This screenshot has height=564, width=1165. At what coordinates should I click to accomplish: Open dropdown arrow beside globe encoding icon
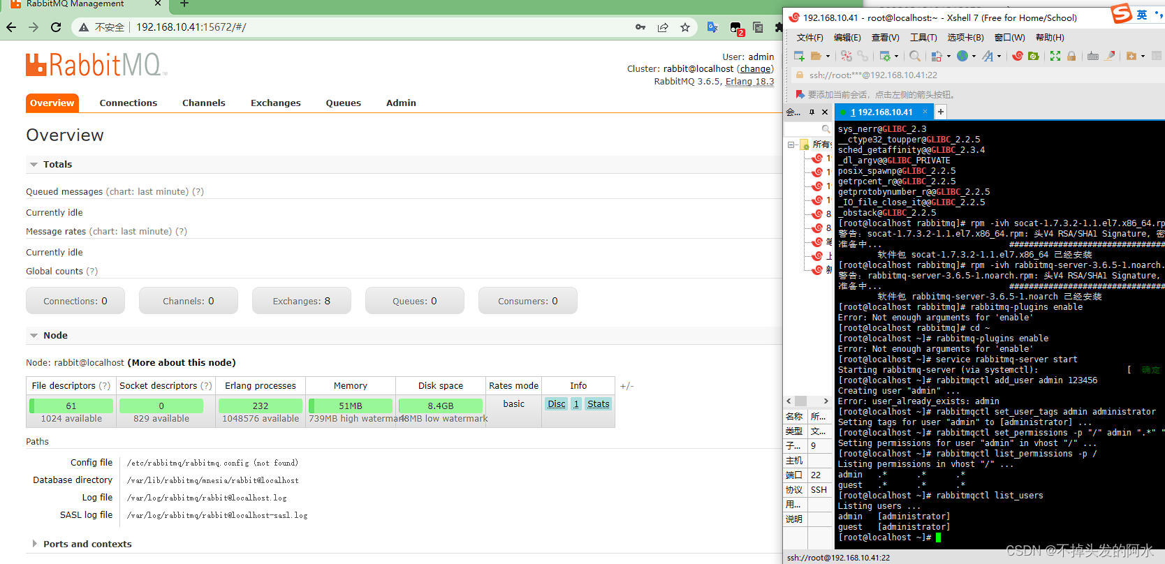point(974,57)
